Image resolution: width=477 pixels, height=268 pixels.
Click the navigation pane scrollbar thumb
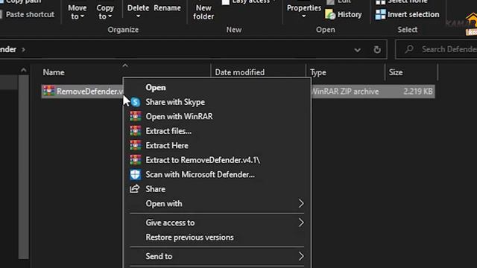[23, 167]
